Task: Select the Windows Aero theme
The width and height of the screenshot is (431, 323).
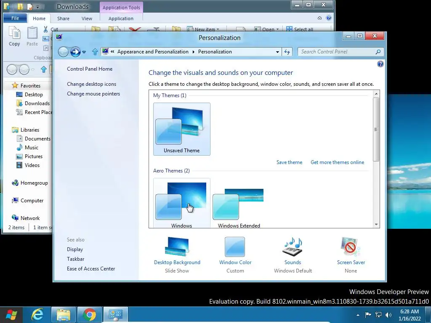Action: tap(182, 203)
